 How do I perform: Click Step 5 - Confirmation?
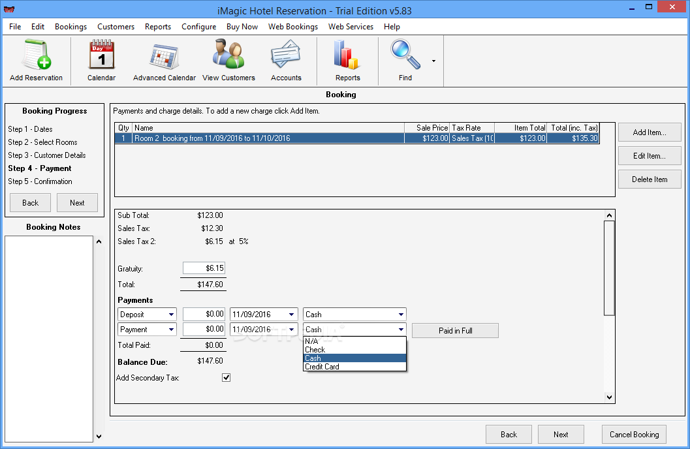(40, 181)
